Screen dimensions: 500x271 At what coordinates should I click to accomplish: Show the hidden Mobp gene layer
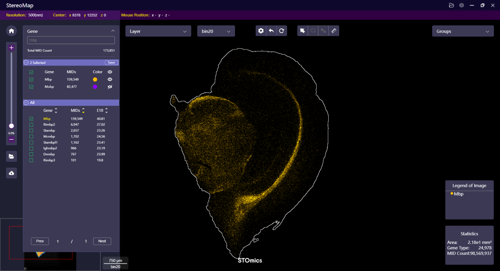point(110,87)
